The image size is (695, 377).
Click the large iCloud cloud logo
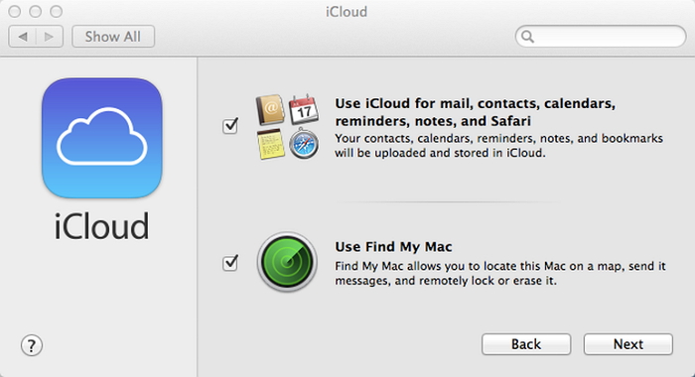pyautogui.click(x=102, y=138)
